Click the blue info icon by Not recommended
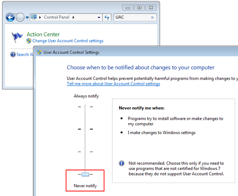Image resolution: width=238 pixels, height=196 pixels. coord(122,163)
